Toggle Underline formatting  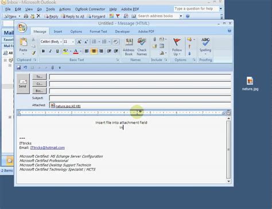pyautogui.click(x=57, y=51)
